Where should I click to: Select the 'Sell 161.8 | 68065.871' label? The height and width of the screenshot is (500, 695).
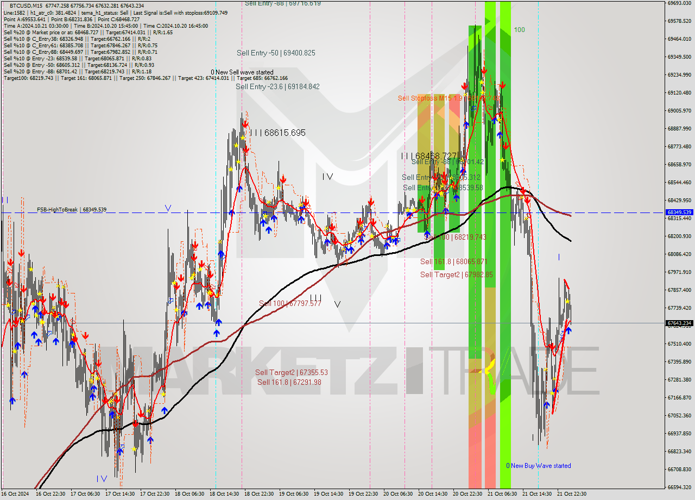453,262
